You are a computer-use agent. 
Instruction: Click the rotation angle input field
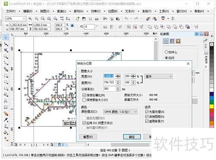coord(89,27)
